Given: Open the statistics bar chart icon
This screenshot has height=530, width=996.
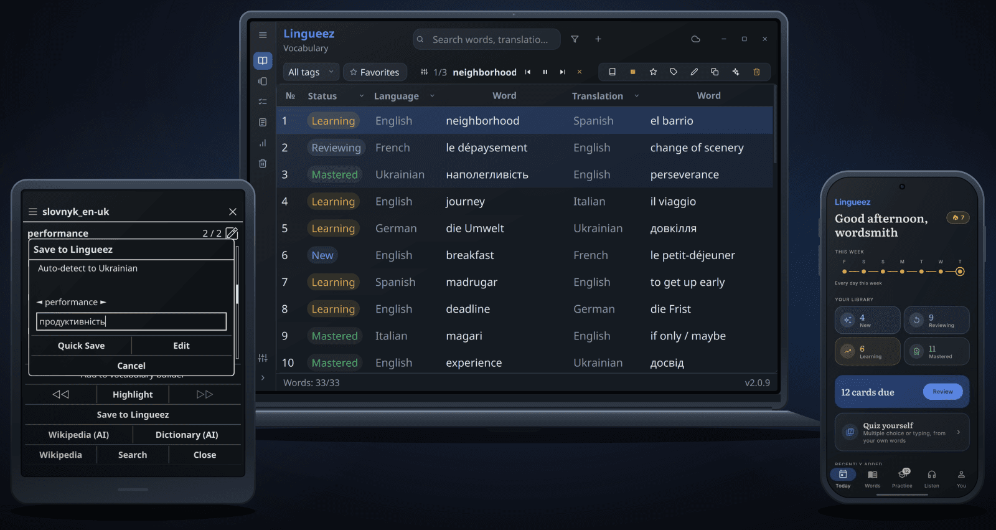Looking at the screenshot, I should tap(263, 143).
